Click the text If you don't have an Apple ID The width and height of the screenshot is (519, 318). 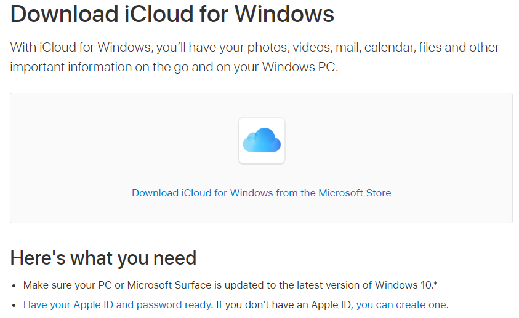point(284,304)
